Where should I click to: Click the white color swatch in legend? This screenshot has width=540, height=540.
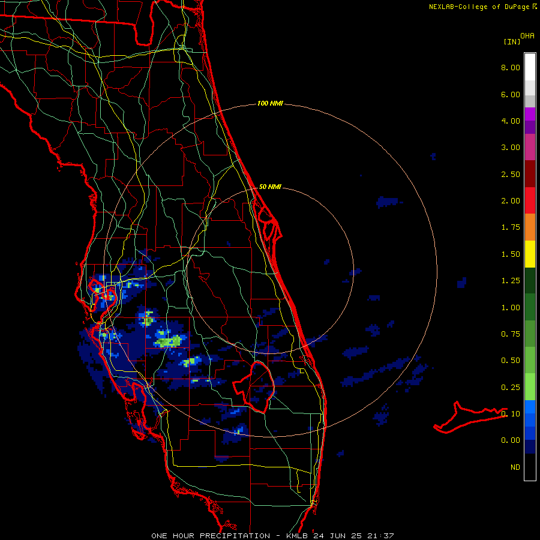pyautogui.click(x=530, y=67)
